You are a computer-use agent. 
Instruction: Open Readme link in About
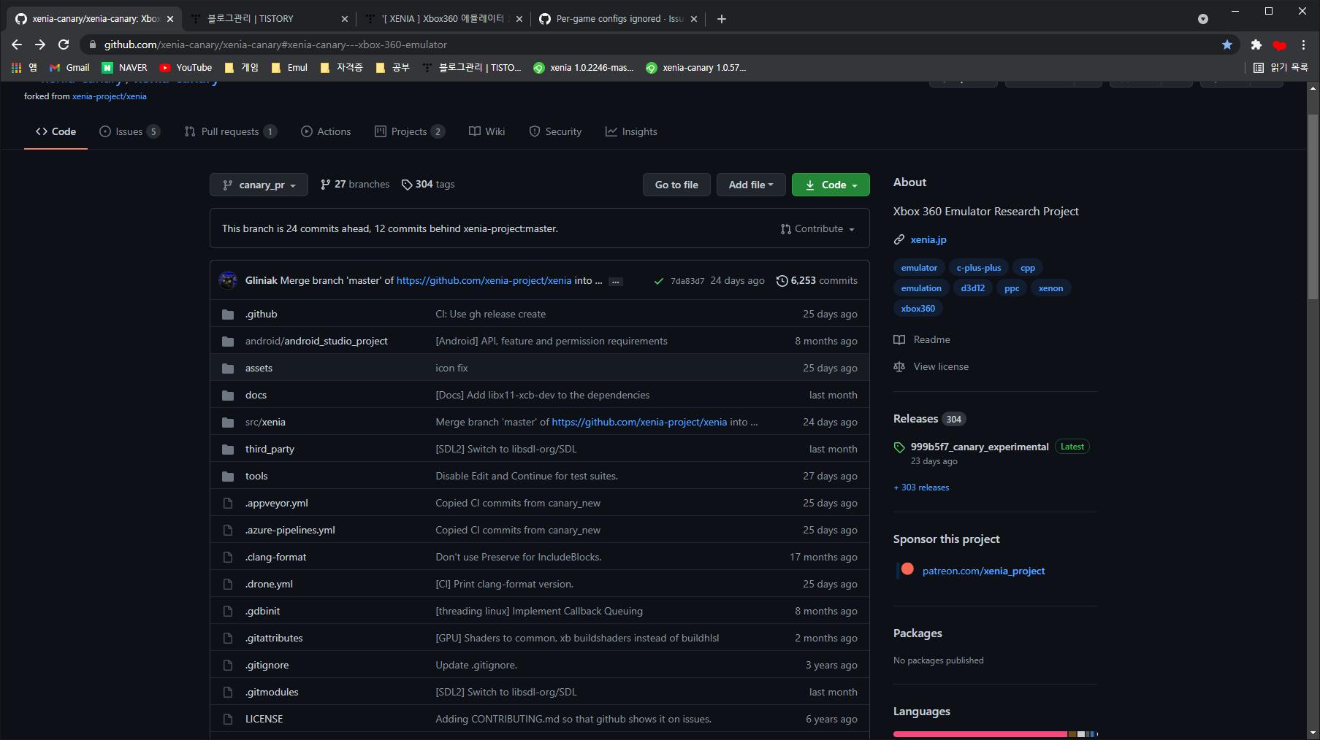coord(922,339)
